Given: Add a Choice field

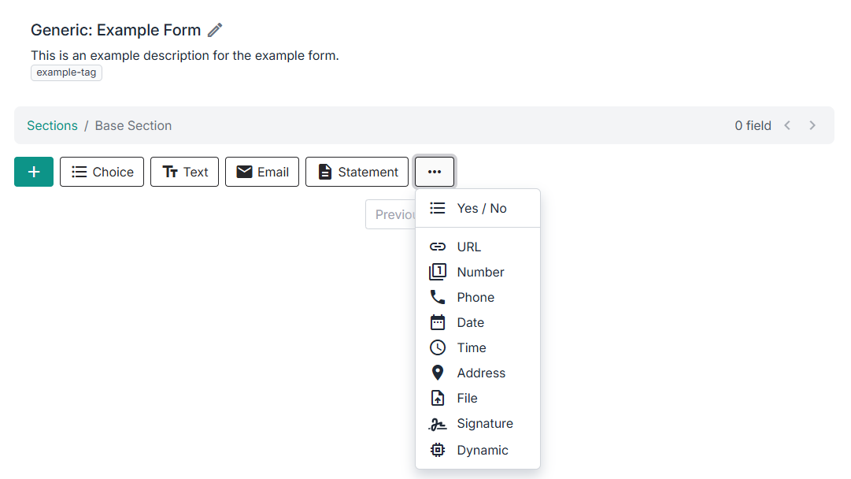Looking at the screenshot, I should (x=102, y=172).
